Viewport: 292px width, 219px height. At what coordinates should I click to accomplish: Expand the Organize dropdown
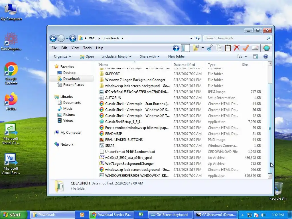[x=62, y=56]
